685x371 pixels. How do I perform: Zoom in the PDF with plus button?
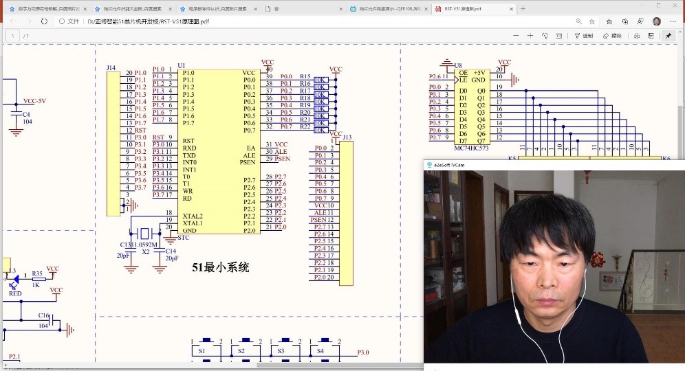tap(530, 35)
